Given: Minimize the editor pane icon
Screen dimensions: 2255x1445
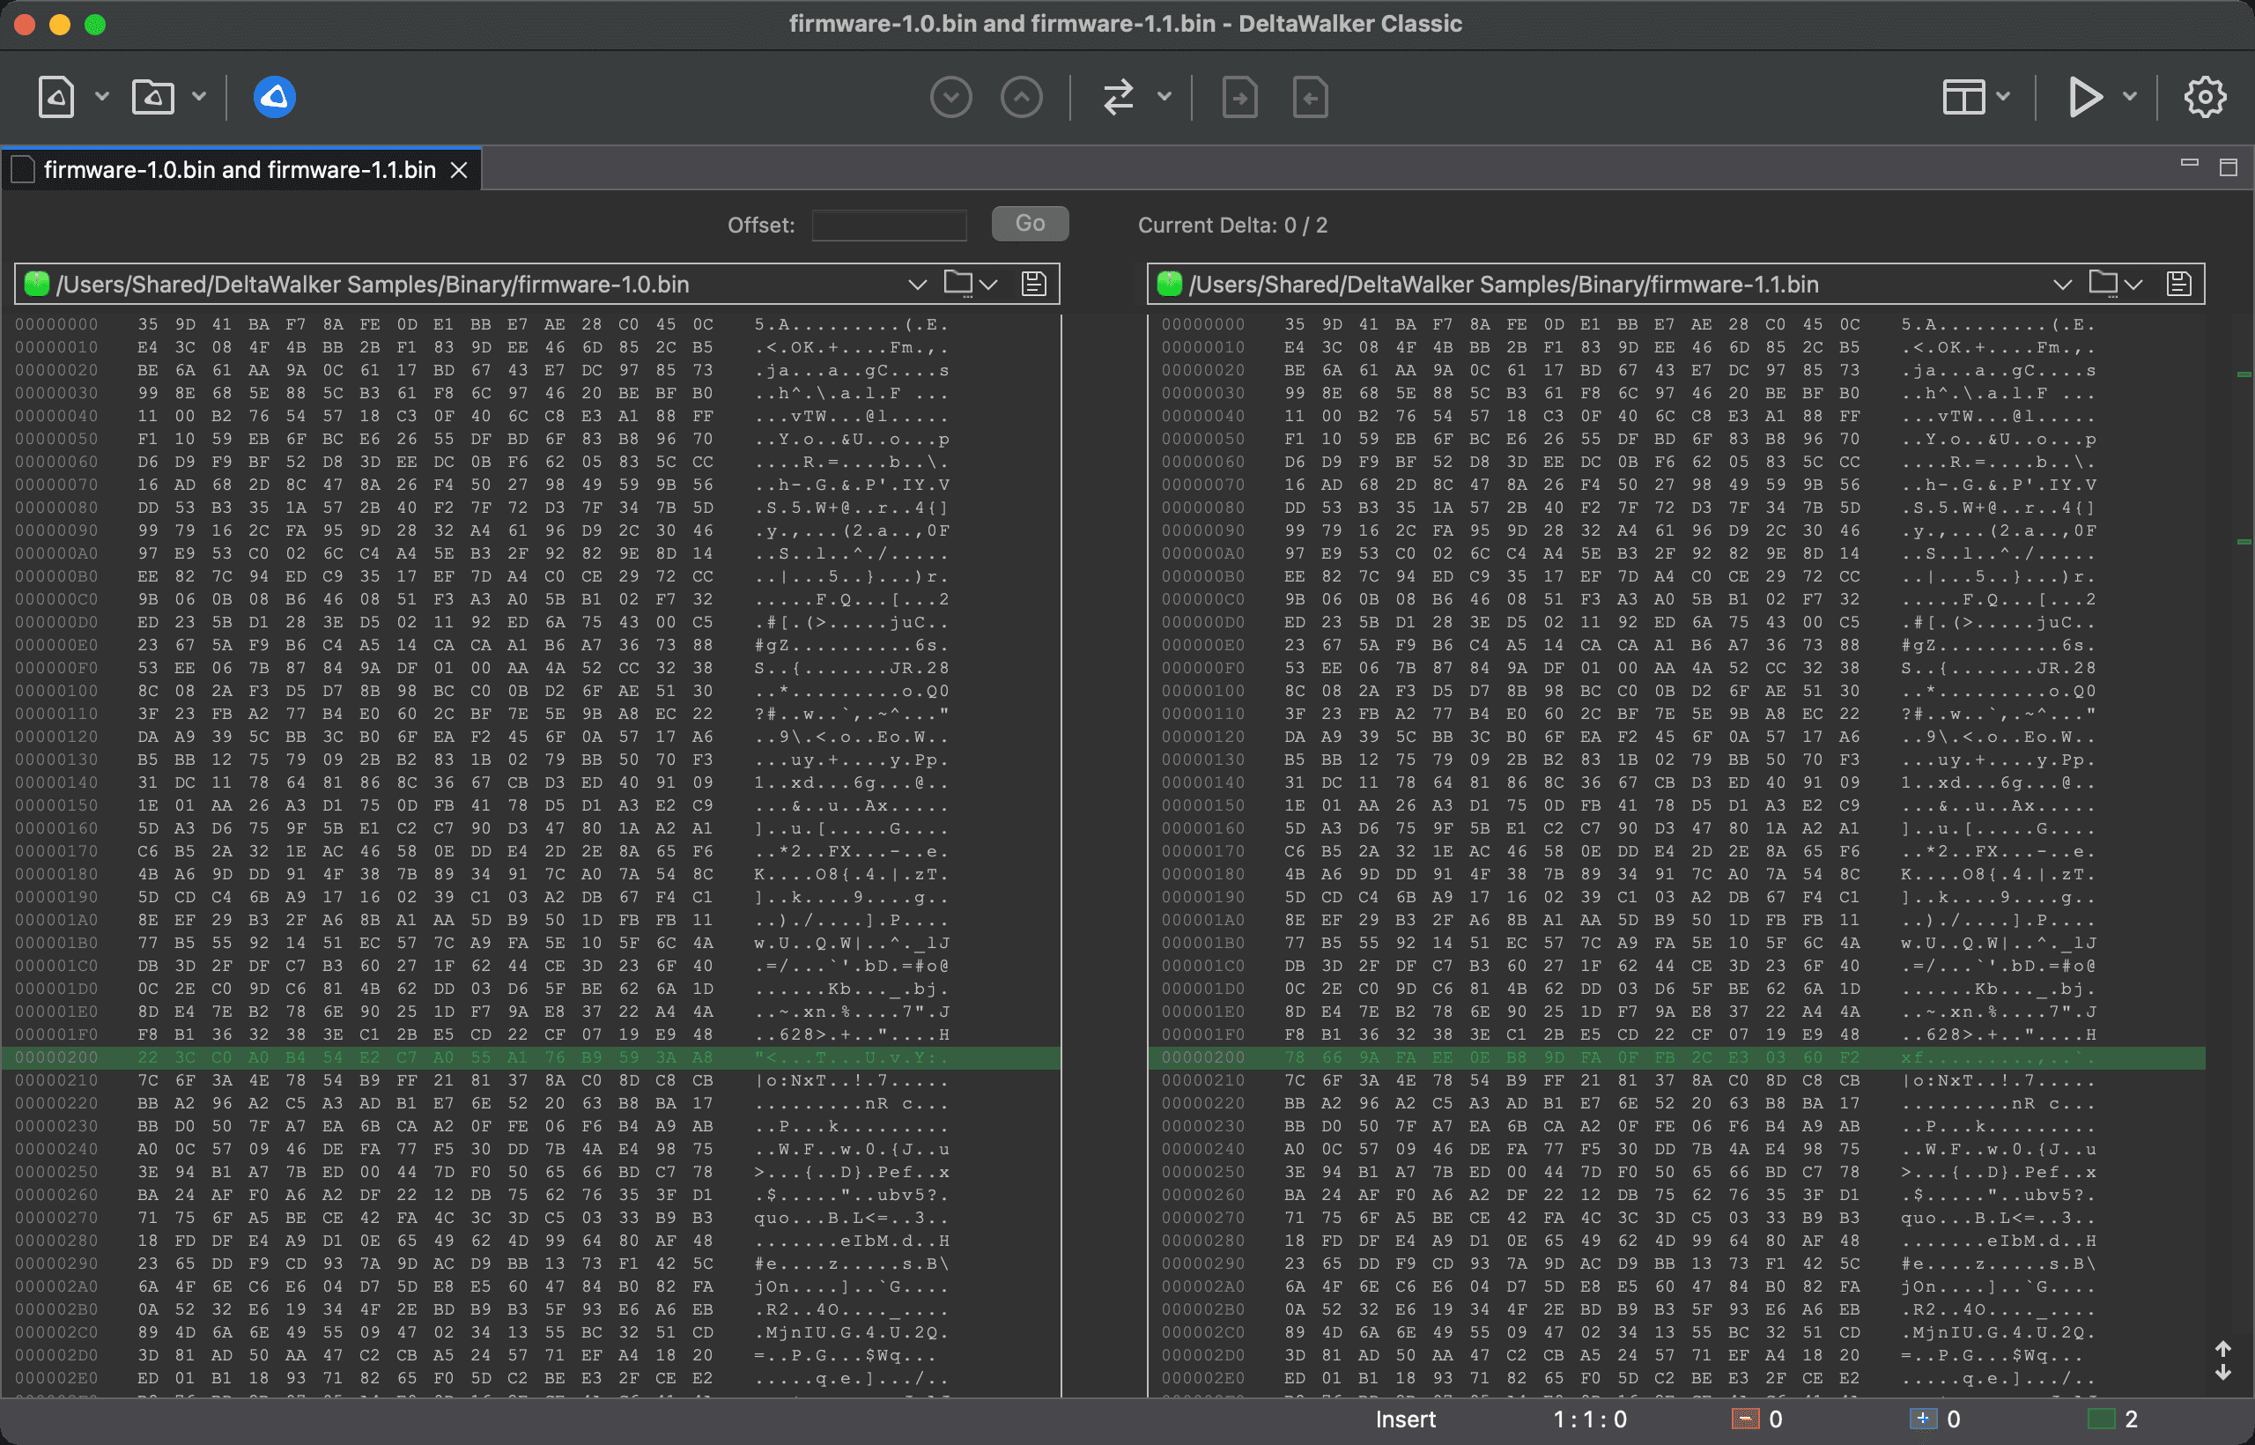Looking at the screenshot, I should [x=2189, y=163].
